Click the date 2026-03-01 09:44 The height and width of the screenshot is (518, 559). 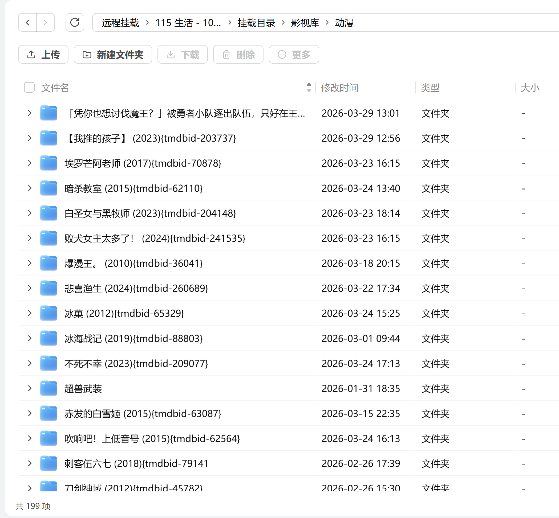point(360,339)
